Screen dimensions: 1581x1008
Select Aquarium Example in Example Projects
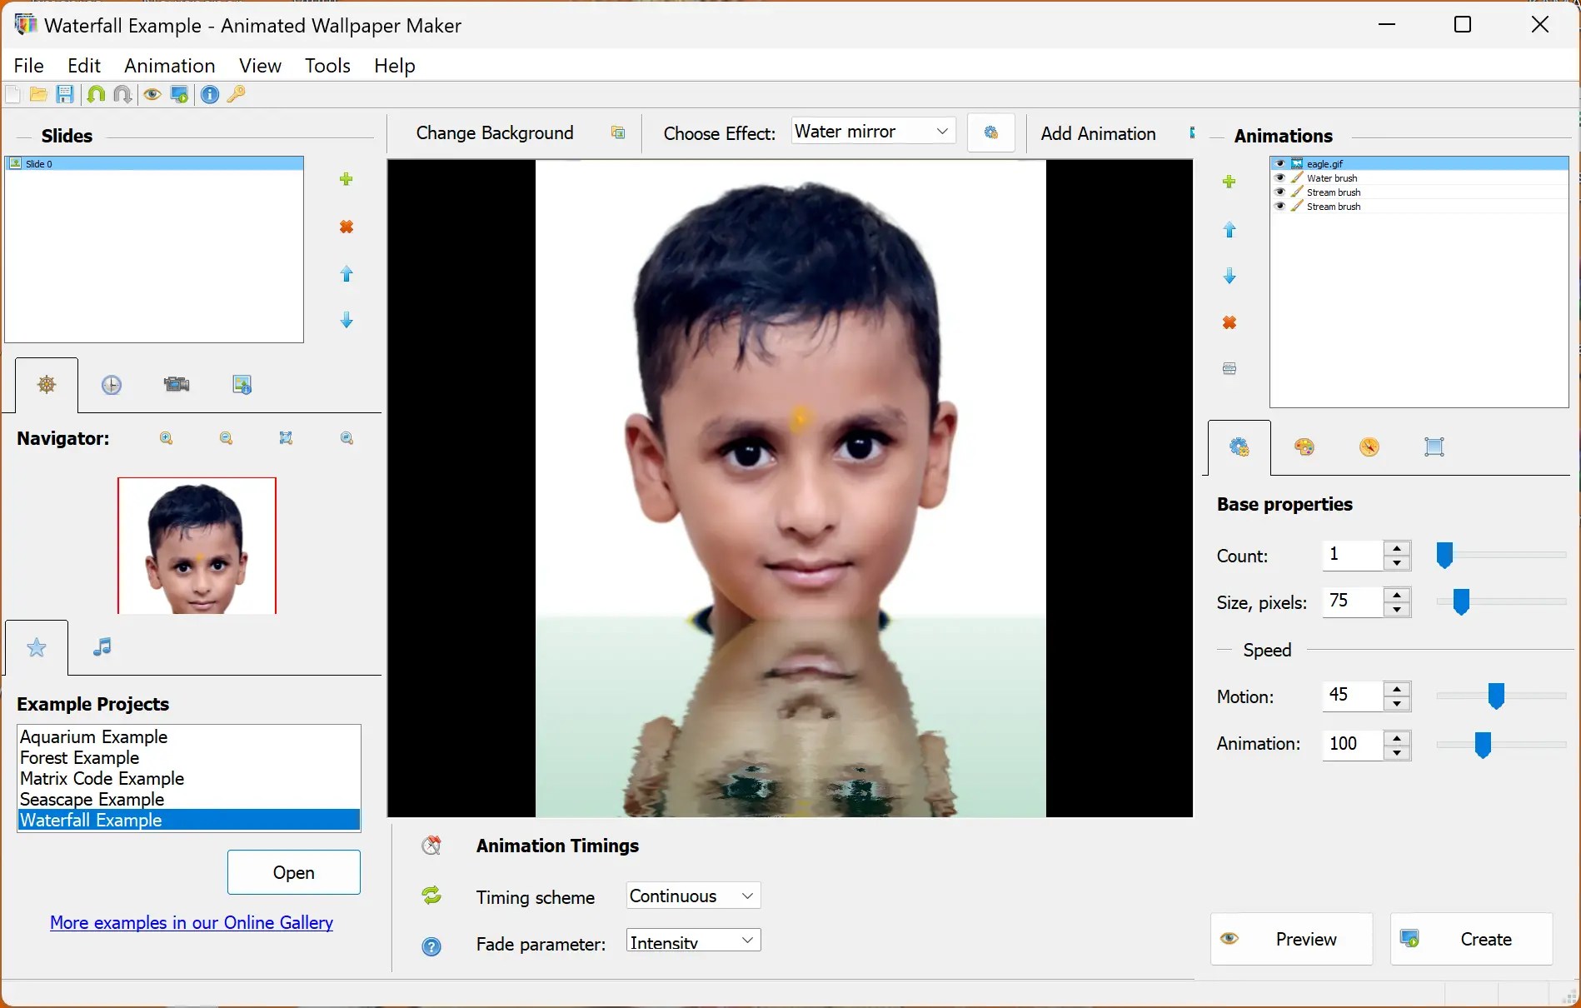click(189, 736)
